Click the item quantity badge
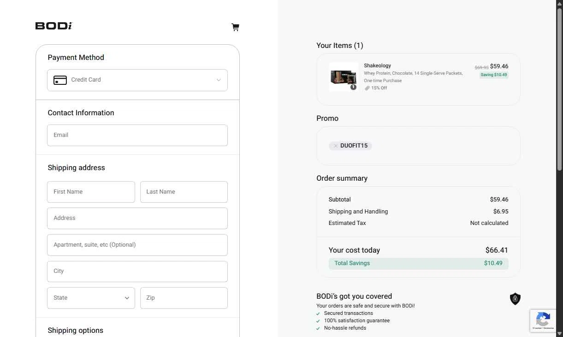Screen dimensions: 563x337 click(x=353, y=87)
